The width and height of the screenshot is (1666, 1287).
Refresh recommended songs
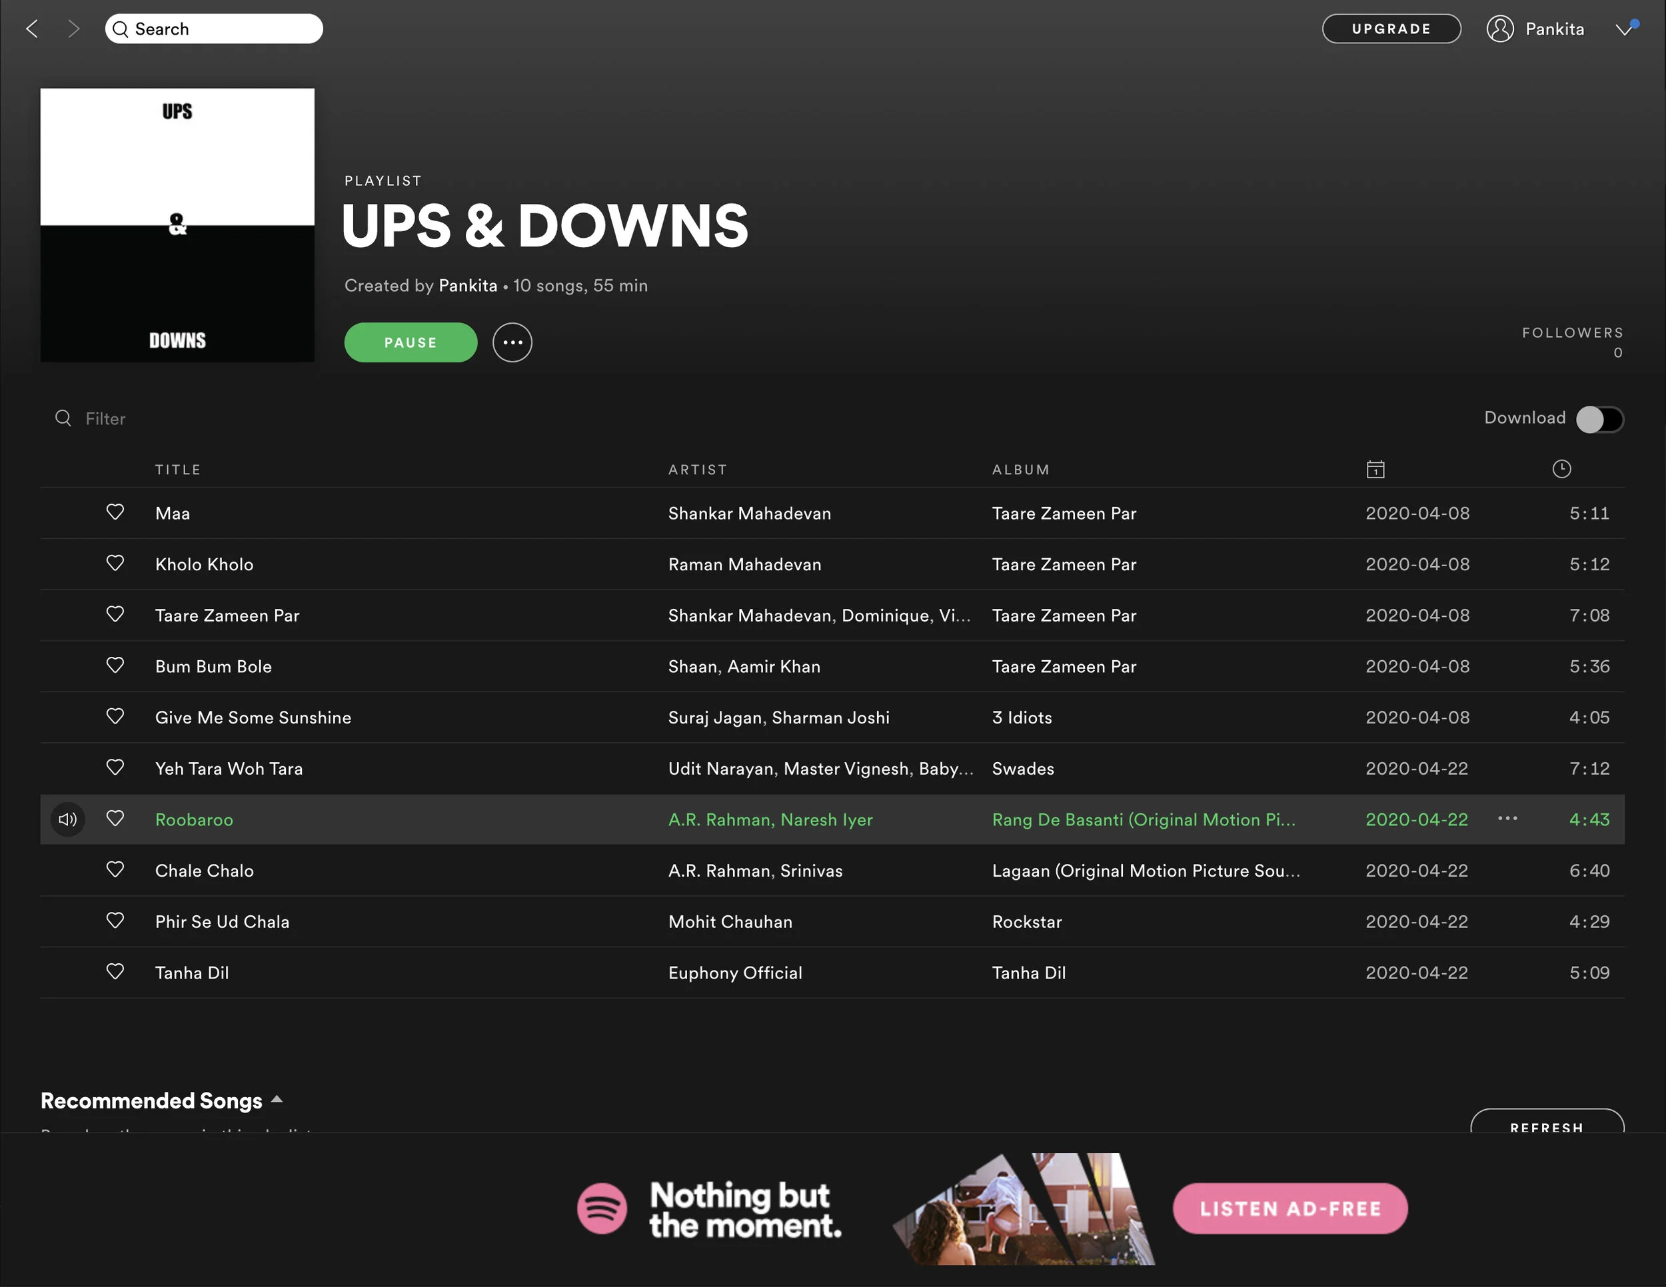pos(1547,1120)
